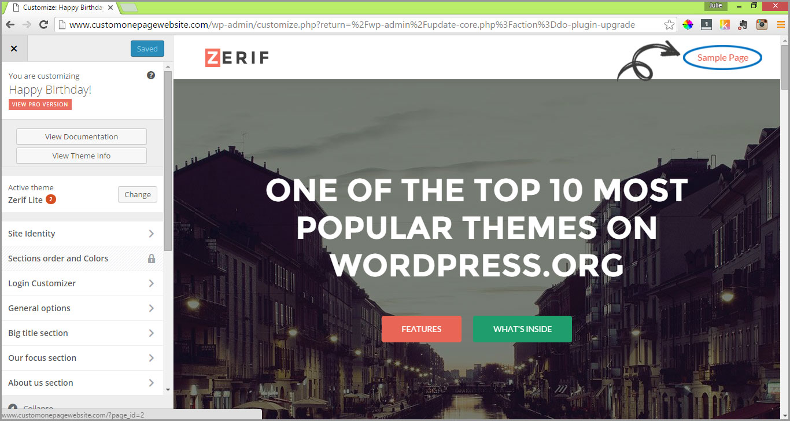Click the lock icon on Sections order and Colors

point(152,258)
